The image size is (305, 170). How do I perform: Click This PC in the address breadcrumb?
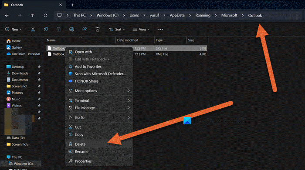coord(79,15)
